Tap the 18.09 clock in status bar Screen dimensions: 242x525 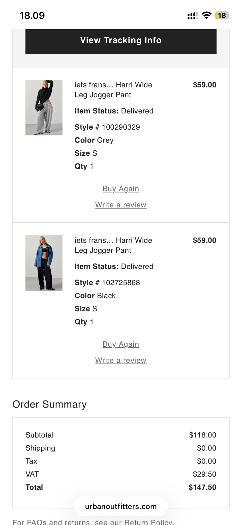tap(32, 16)
